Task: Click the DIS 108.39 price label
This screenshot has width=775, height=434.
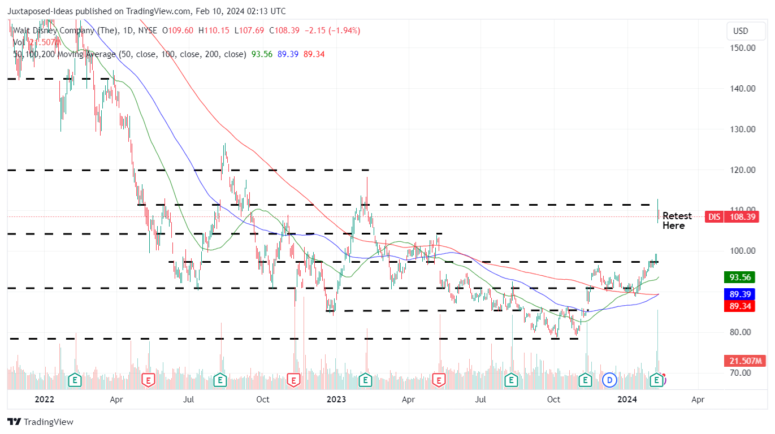Action: [x=732, y=216]
